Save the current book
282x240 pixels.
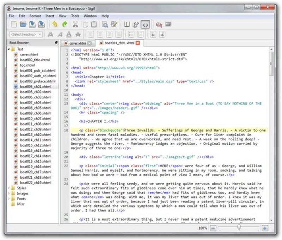(x=32, y=24)
